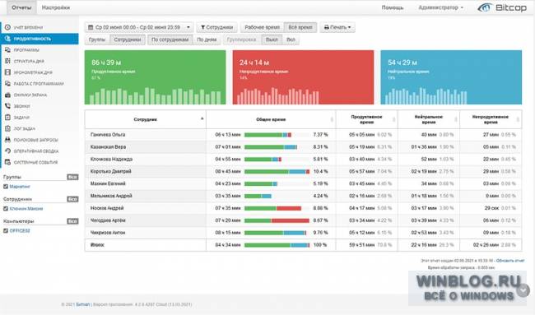
Task: Click the Системные события icon
Action: pos(7,162)
